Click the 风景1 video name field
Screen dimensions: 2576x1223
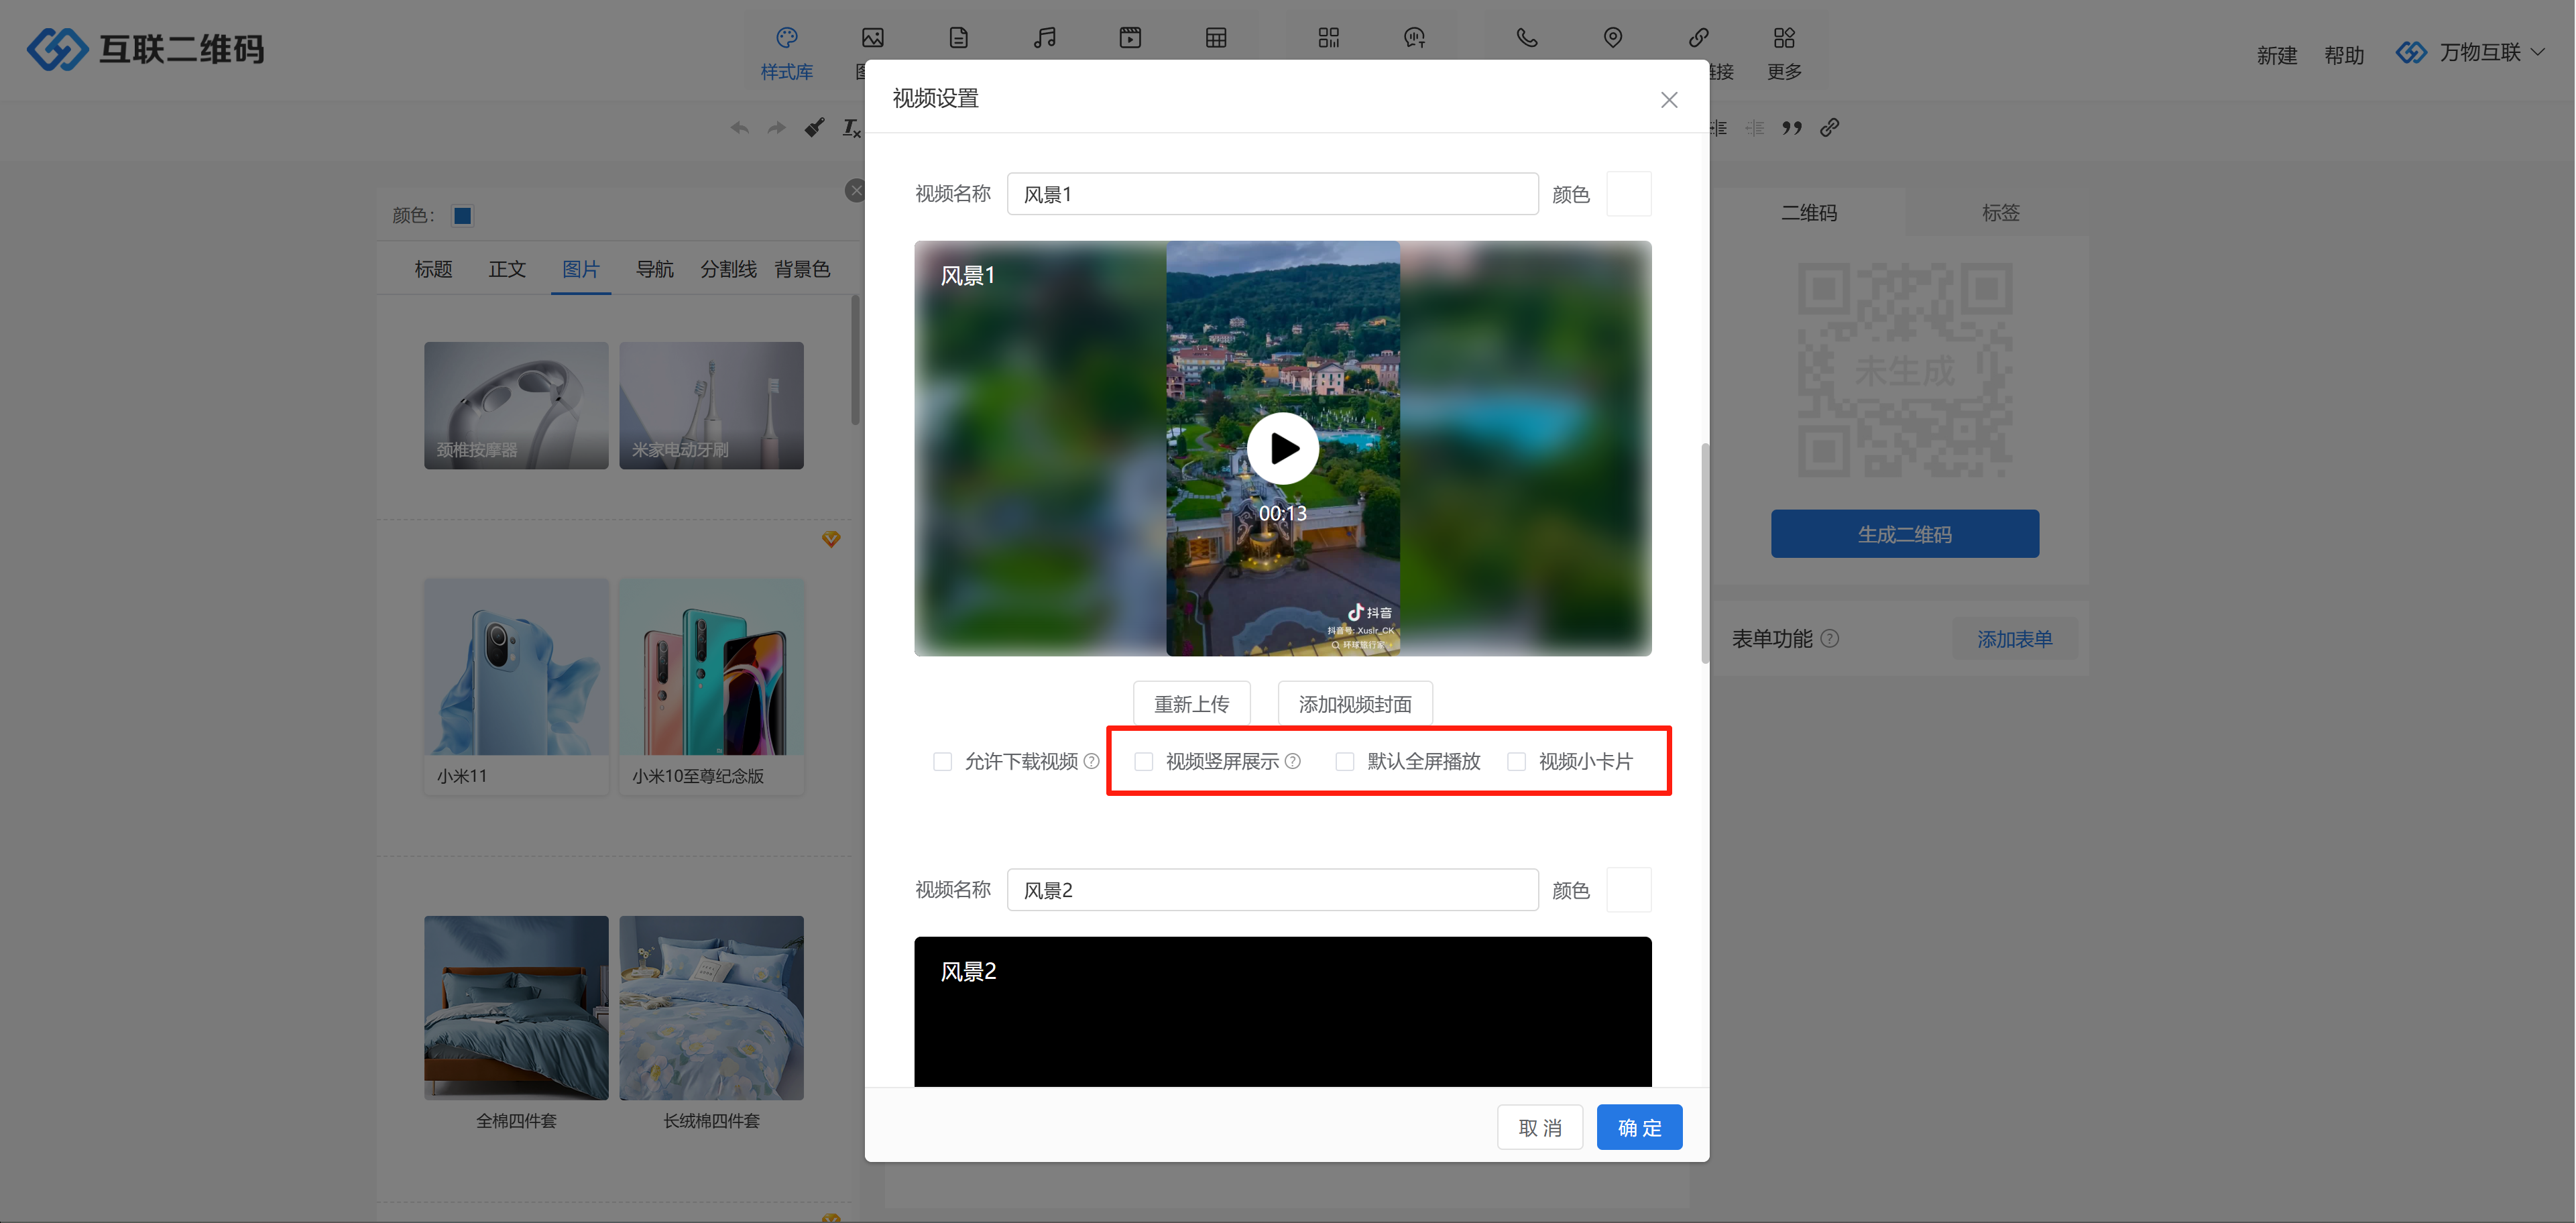1272,194
